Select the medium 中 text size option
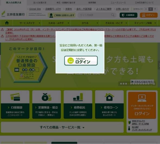This screenshot has width=160, height=144. (x=151, y=9)
